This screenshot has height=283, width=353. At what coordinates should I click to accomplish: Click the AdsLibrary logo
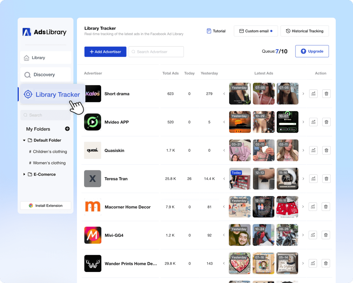click(x=44, y=32)
